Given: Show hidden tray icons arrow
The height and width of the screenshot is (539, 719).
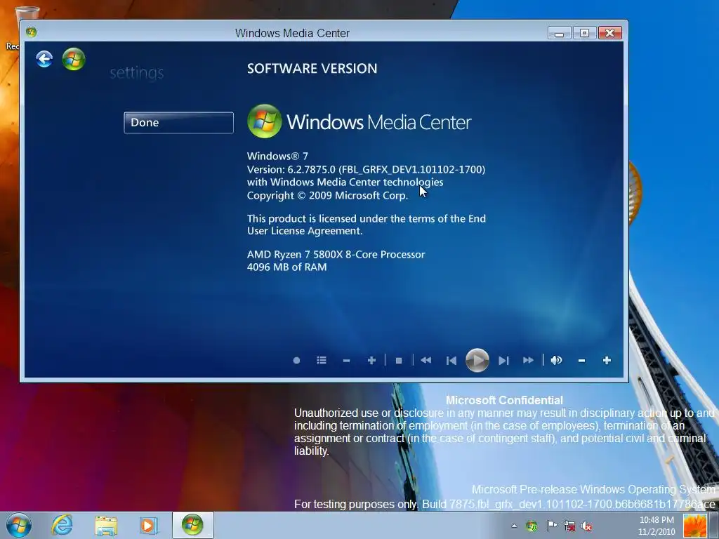Looking at the screenshot, I should [514, 526].
